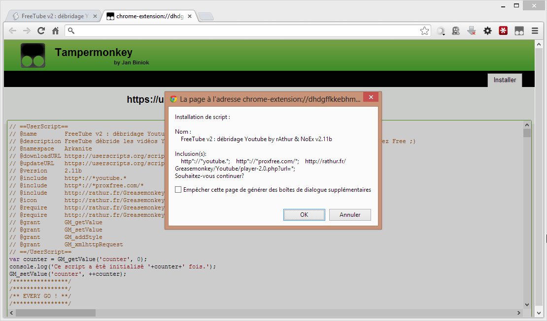This screenshot has width=547, height=321.
Task: Check 'Empêcher cette page' checkbox
Action: (x=178, y=190)
